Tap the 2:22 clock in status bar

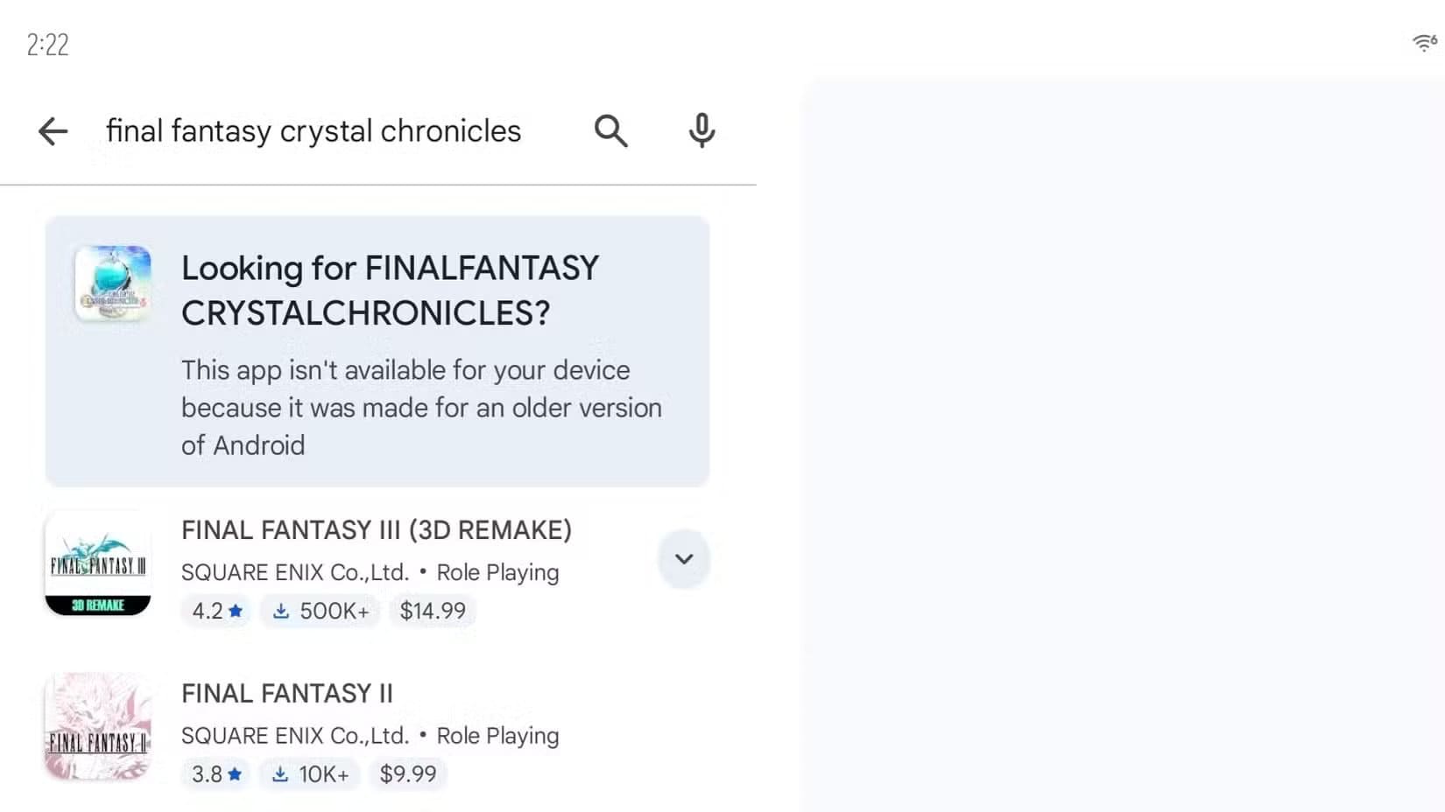47,45
